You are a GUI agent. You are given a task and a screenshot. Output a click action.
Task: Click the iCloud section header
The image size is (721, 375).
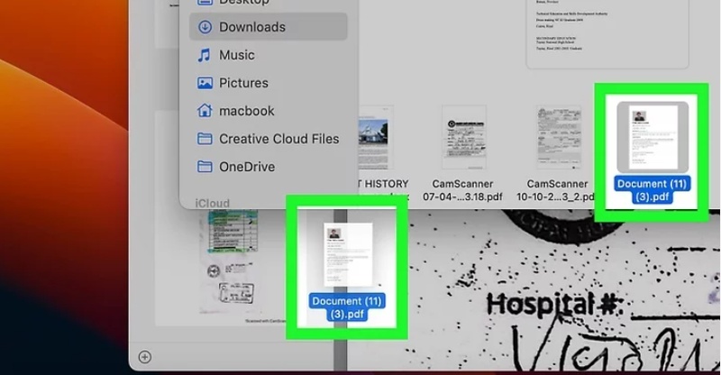(213, 204)
